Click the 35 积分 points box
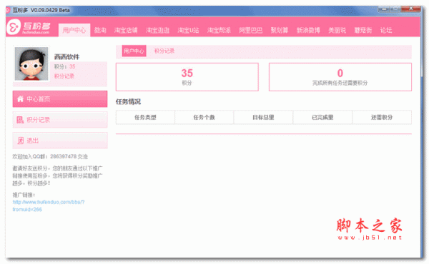This screenshot has height=264, width=429. (x=187, y=77)
